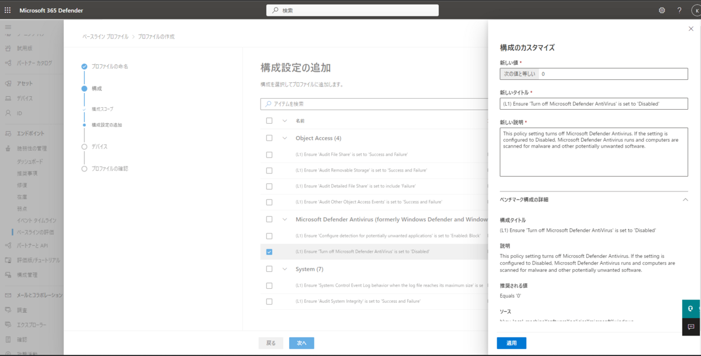
Task: Open the app launcher waffle icon
Action: click(x=8, y=11)
